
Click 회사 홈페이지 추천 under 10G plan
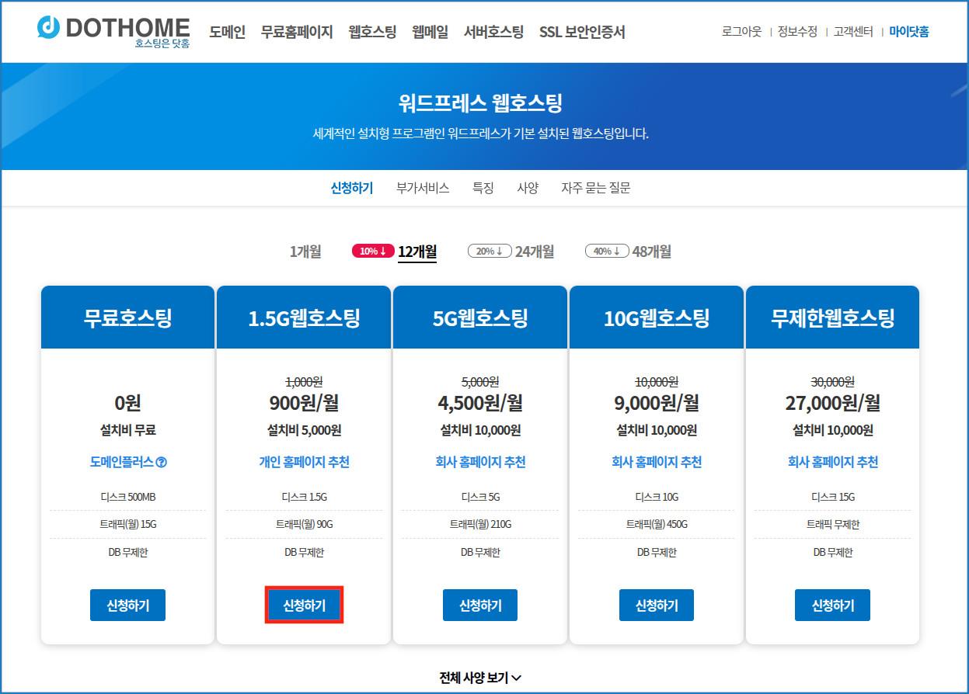(657, 462)
